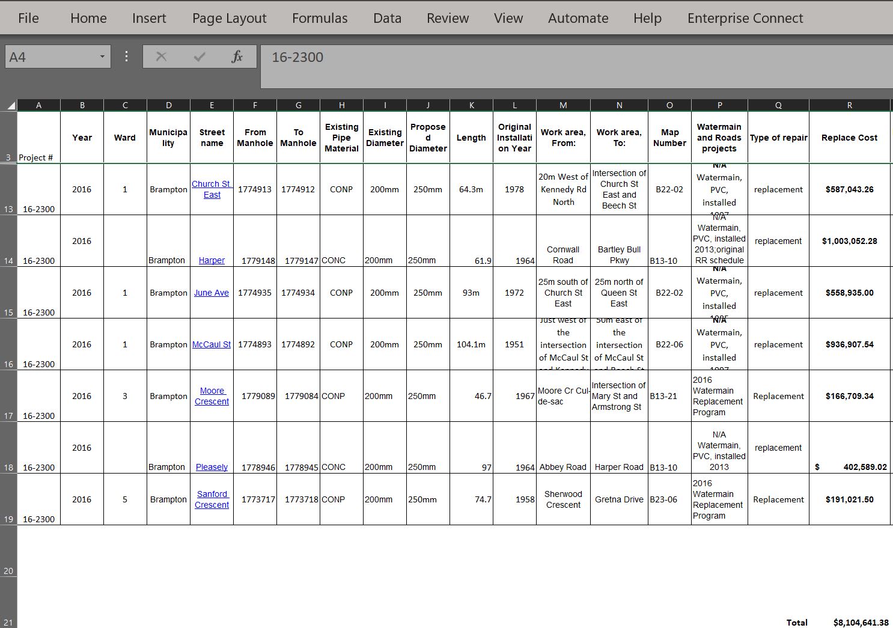Screen dimensions: 893x628
Task: Open the McCaul St hyperlink
Action: 212,344
